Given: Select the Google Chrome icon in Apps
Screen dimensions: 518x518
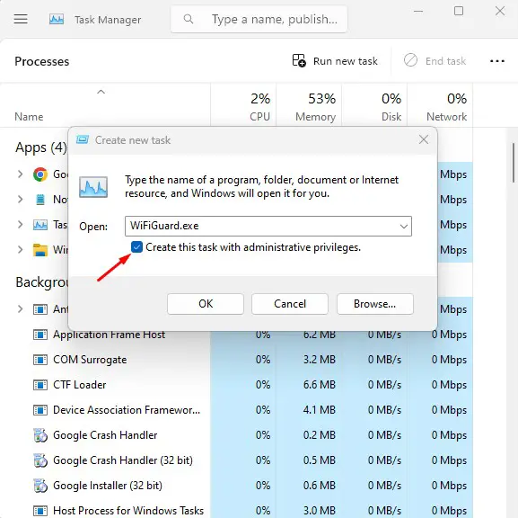Looking at the screenshot, I should [x=40, y=174].
